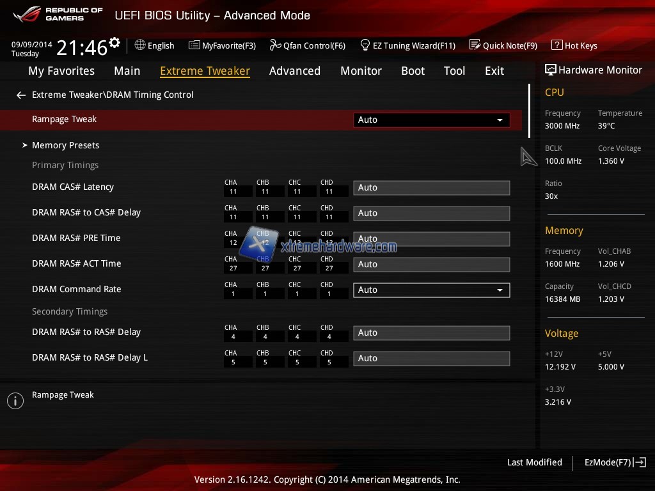Click the vertical scrollbar of the settings list
This screenshot has width=655, height=491.
[529, 111]
